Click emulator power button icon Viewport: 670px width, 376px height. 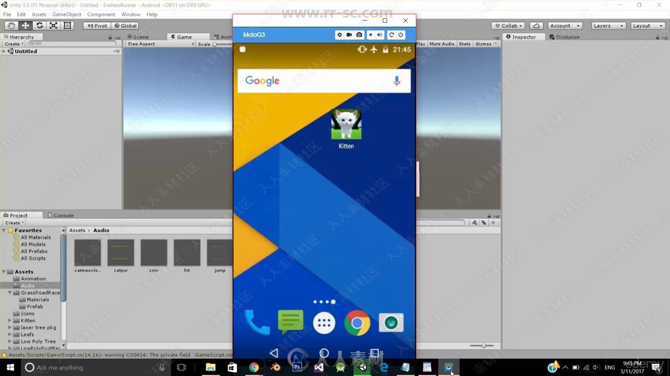click(x=400, y=35)
